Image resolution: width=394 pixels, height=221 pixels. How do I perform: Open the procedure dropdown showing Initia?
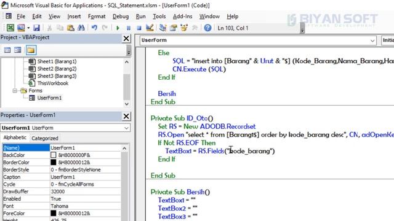[388, 41]
